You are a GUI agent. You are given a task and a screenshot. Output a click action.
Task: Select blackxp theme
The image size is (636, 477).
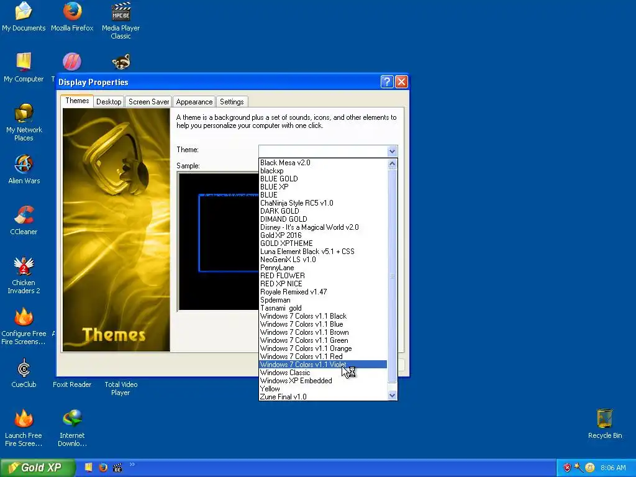(x=323, y=171)
